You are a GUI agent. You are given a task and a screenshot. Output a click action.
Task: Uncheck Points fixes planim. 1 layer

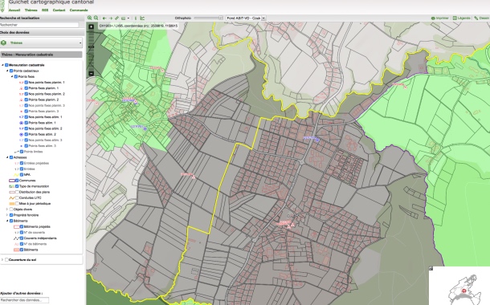[27, 88]
